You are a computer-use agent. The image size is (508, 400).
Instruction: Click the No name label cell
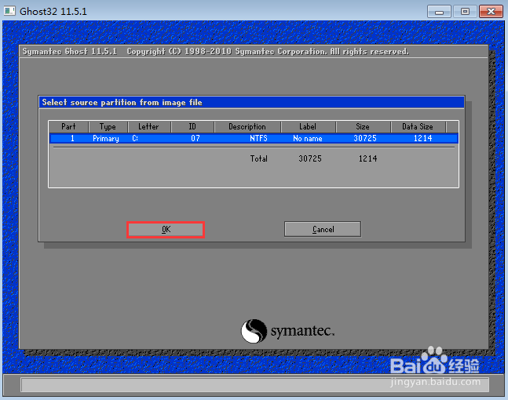coord(308,139)
